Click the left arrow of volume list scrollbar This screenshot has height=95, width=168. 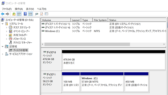[43, 44]
